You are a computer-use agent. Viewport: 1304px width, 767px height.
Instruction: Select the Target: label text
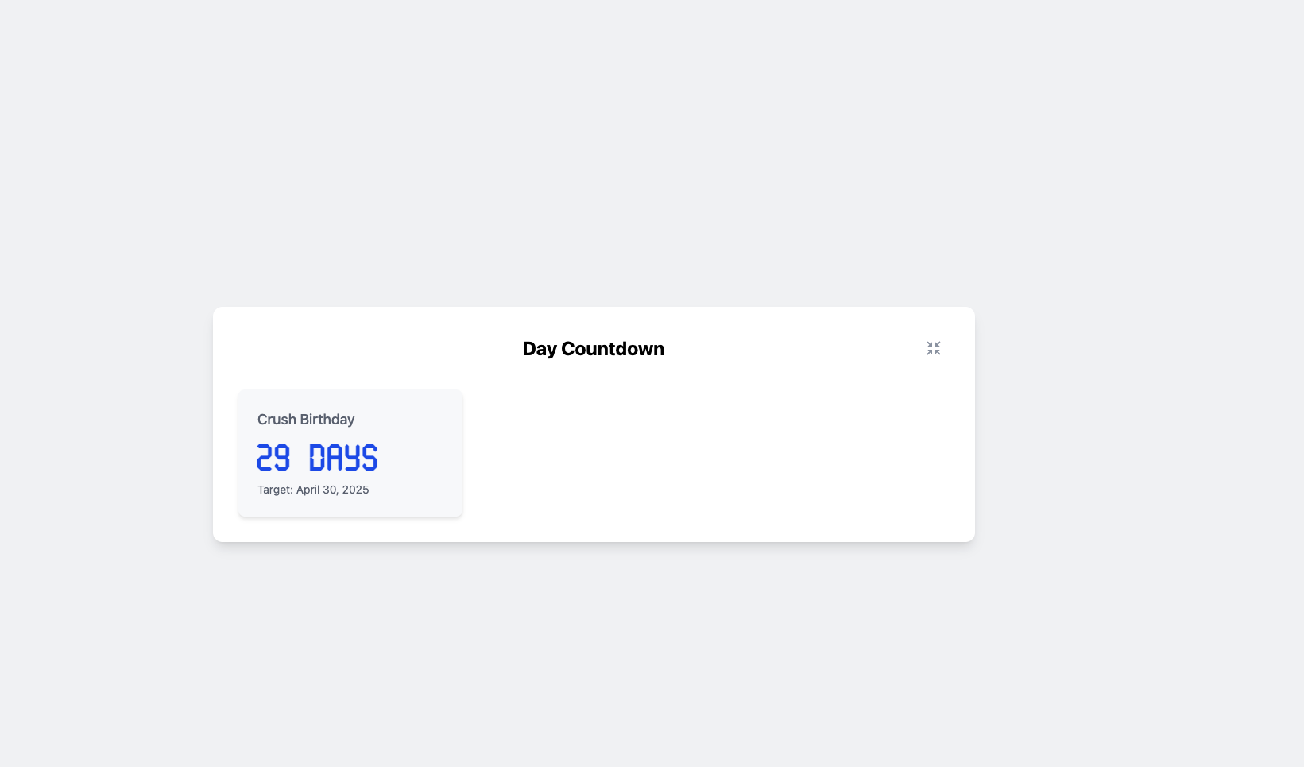click(x=275, y=490)
